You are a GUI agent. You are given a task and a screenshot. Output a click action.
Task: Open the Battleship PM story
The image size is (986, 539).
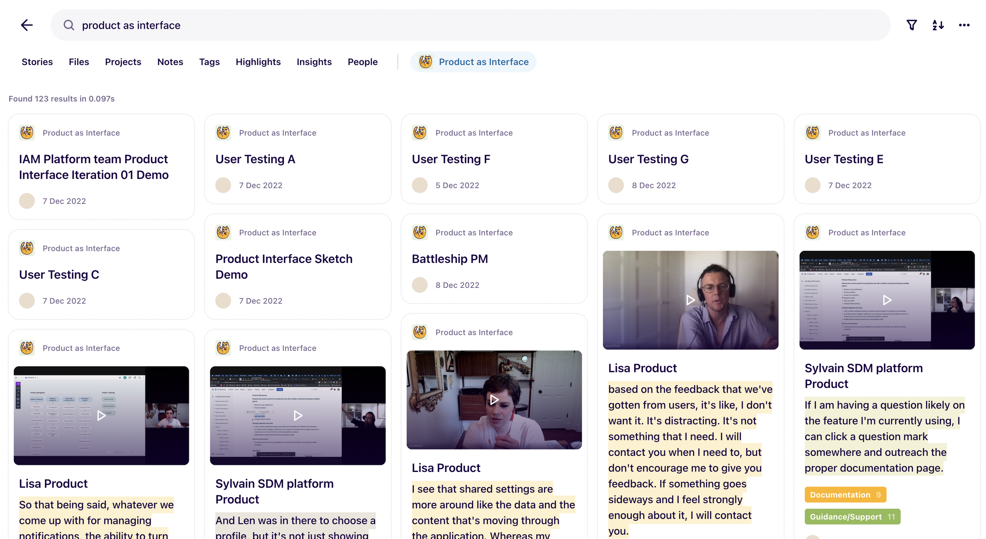(x=450, y=259)
